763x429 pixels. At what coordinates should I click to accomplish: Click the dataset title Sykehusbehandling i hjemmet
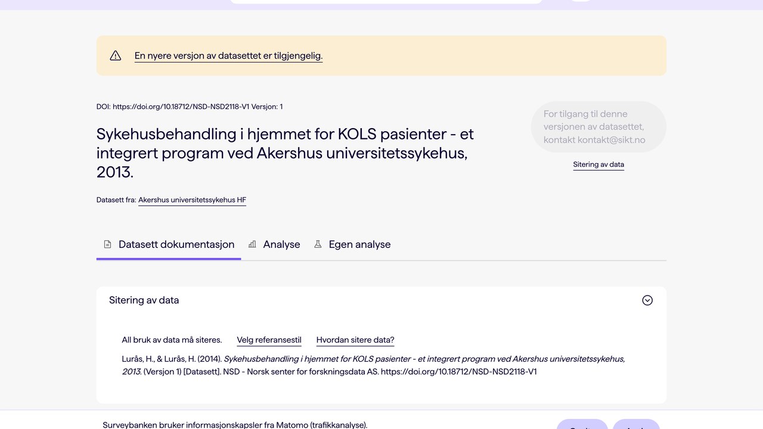click(285, 153)
